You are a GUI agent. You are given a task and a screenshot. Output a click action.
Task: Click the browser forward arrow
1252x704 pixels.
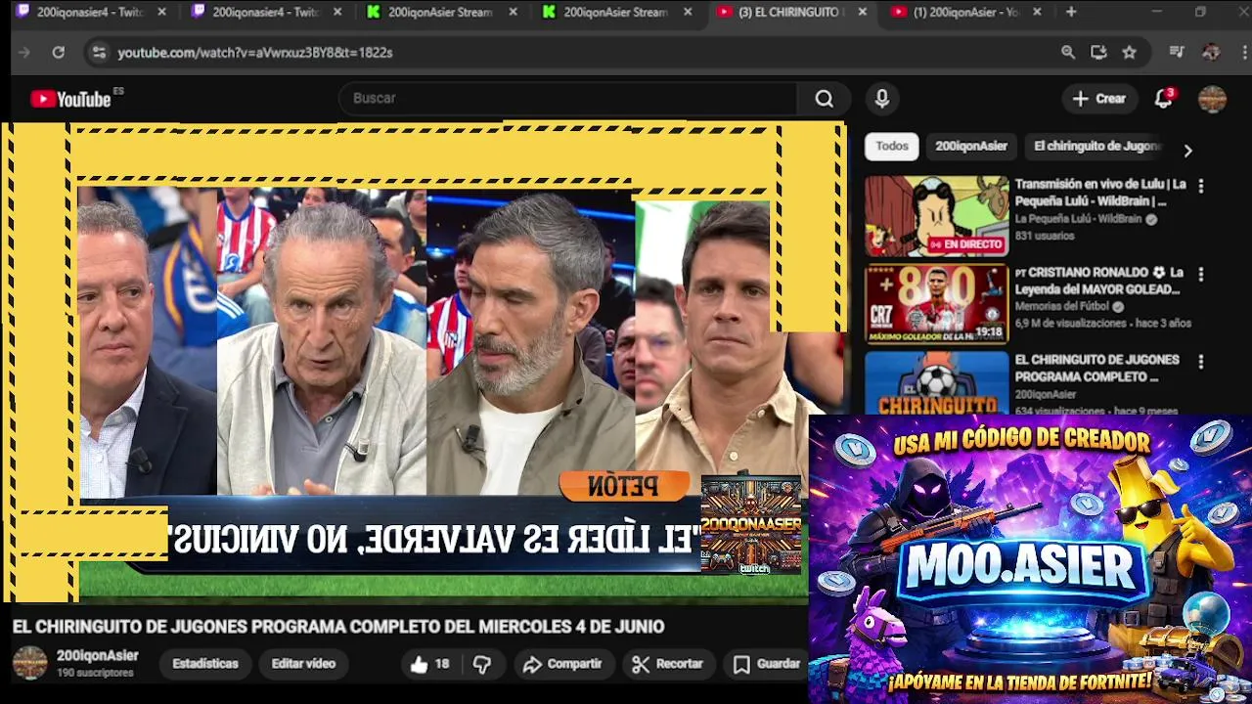(24, 52)
